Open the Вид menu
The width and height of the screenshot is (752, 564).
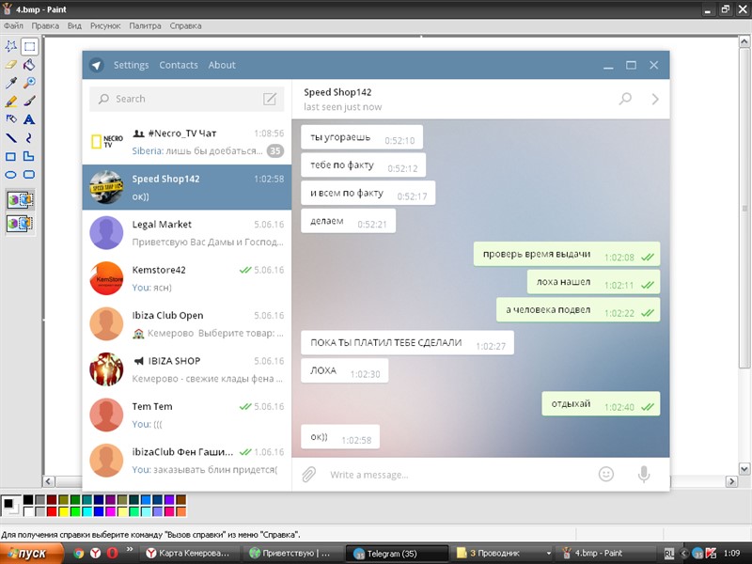[74, 26]
